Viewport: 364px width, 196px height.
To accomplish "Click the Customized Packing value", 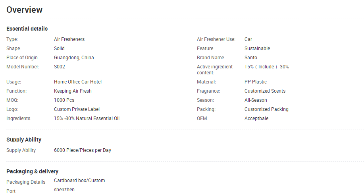I will coord(266,109).
